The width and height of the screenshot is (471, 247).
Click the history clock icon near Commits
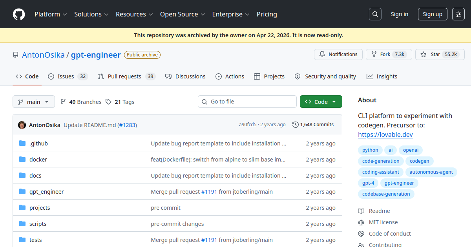click(296, 125)
